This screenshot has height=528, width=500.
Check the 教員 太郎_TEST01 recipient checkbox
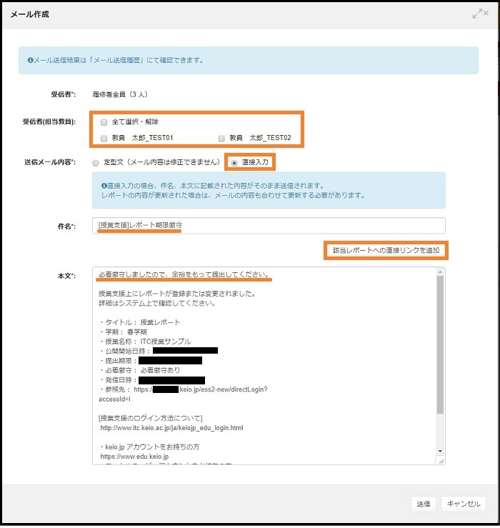[x=104, y=138]
